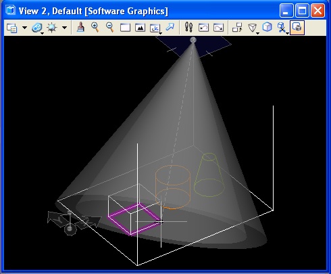
Task: Select the Pan View blue arrow tool
Action: 170,28
